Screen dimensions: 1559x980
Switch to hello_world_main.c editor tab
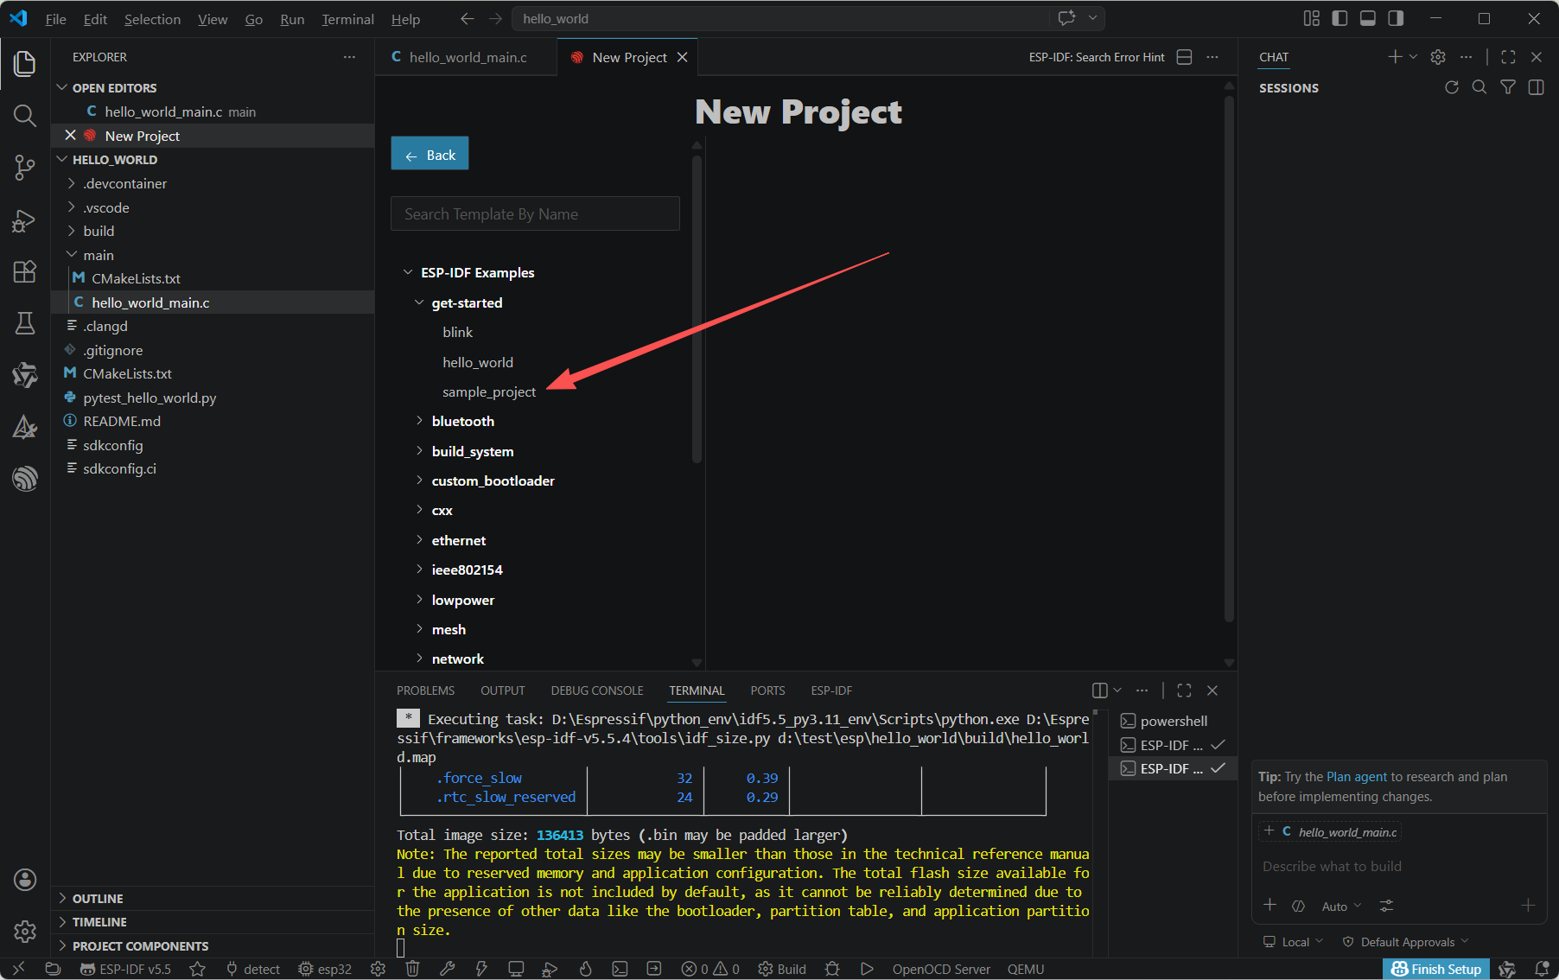pos(467,57)
